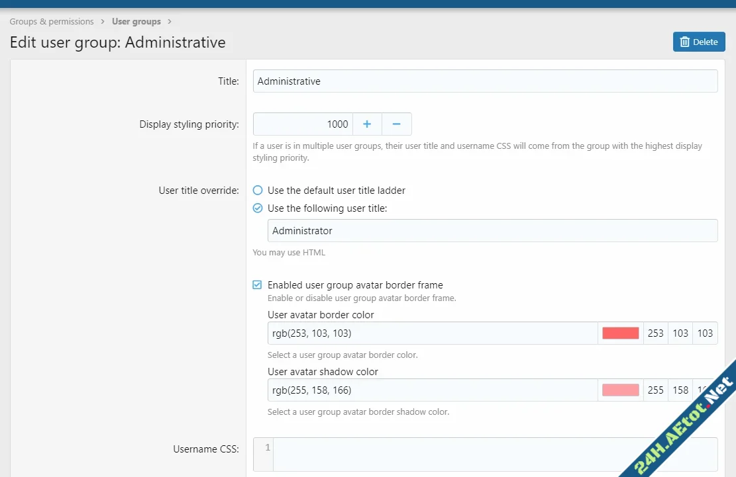Open the avatar shadow color swatch
Screen dimensions: 736x477
pyautogui.click(x=620, y=390)
